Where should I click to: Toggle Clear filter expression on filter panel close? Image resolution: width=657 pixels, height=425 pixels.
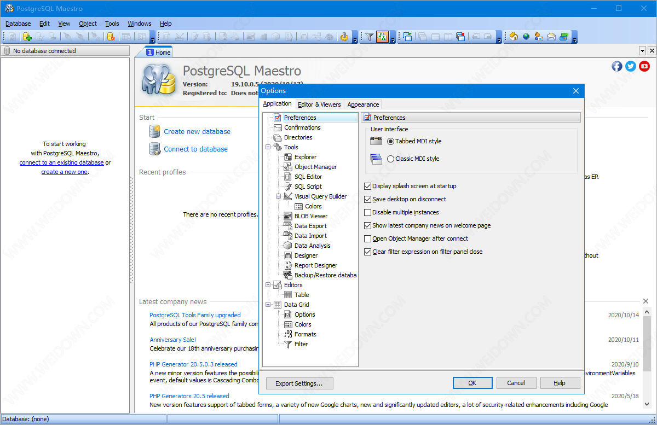[x=367, y=252]
